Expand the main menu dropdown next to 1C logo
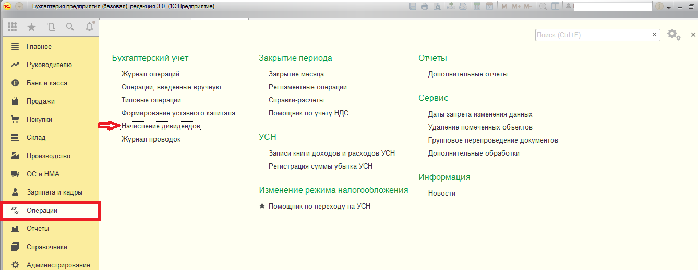The height and width of the screenshot is (270, 698). point(19,6)
